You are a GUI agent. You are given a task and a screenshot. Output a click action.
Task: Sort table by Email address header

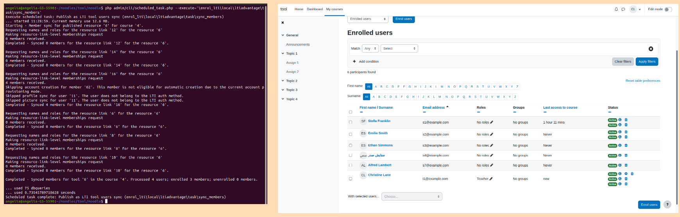click(x=433, y=108)
